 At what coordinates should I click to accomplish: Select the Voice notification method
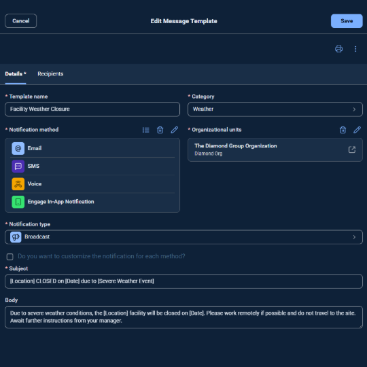click(x=92, y=184)
